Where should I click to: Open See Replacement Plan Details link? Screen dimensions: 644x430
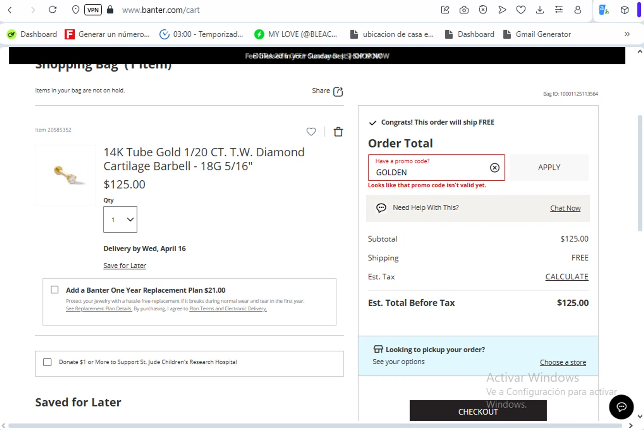[x=99, y=309]
